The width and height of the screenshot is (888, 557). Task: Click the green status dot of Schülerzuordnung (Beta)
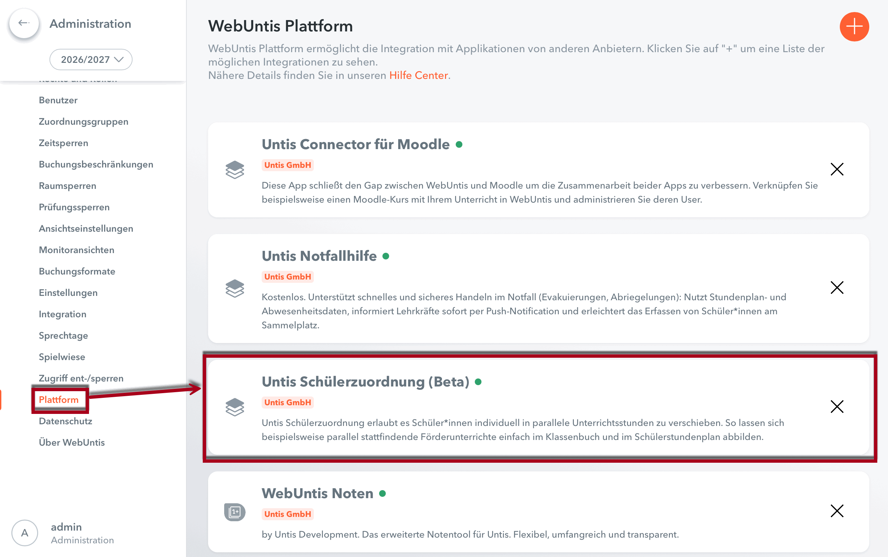point(478,382)
